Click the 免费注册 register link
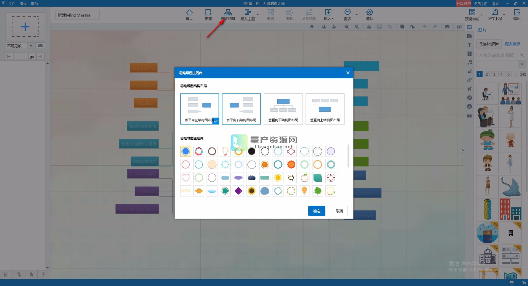 (x=481, y=4)
